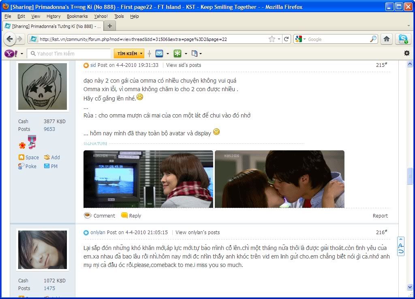Expand the mail icon dropdown arrow
The height and width of the screenshot is (299, 415).
click(168, 53)
